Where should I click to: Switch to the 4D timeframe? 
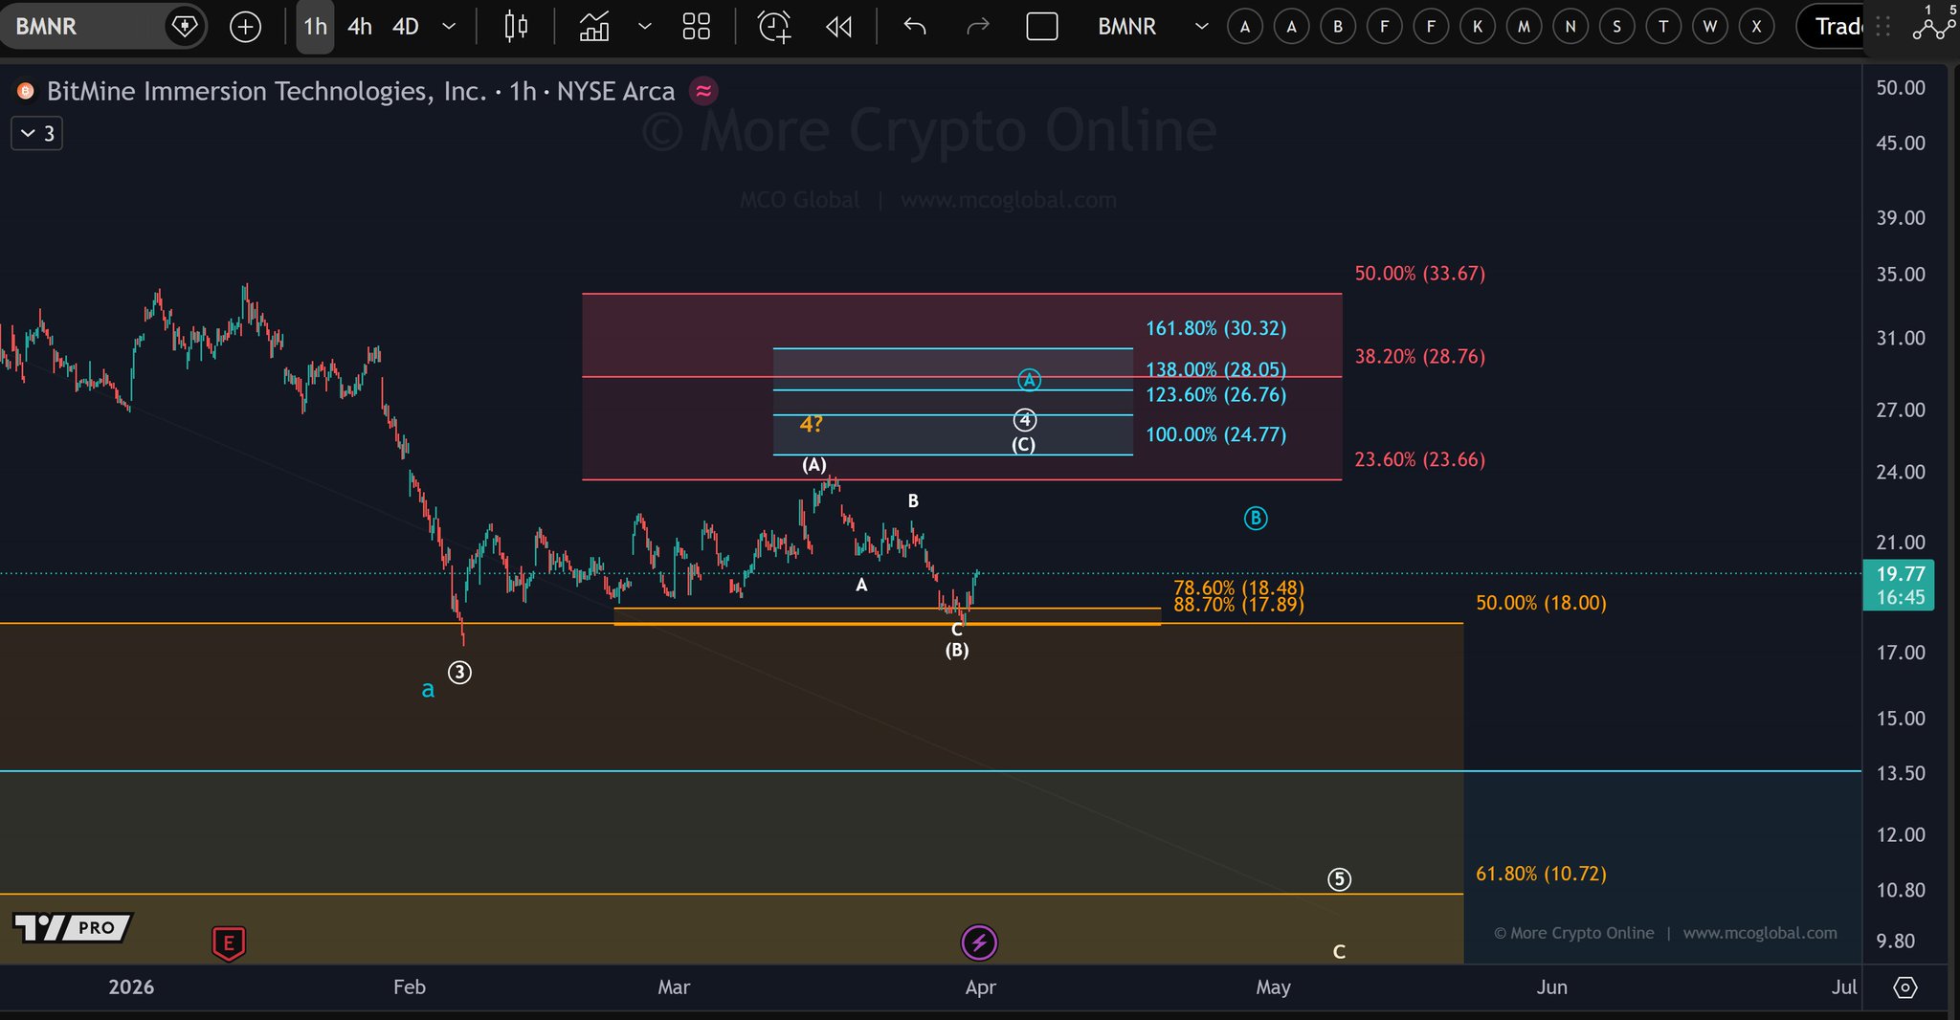tap(406, 27)
